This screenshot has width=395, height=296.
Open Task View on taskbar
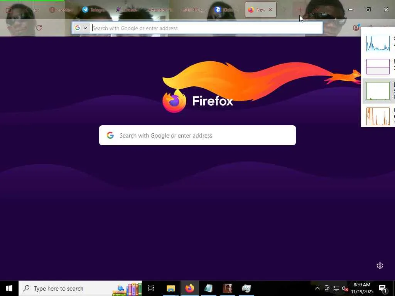pyautogui.click(x=151, y=288)
